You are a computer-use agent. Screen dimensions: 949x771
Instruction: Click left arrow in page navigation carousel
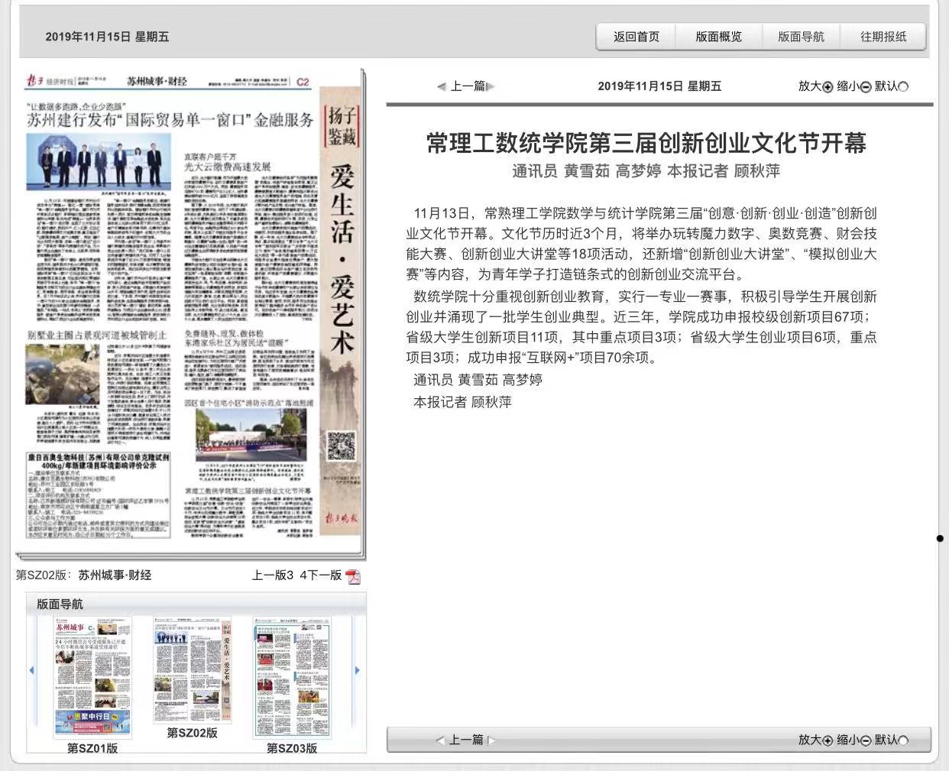point(31,670)
